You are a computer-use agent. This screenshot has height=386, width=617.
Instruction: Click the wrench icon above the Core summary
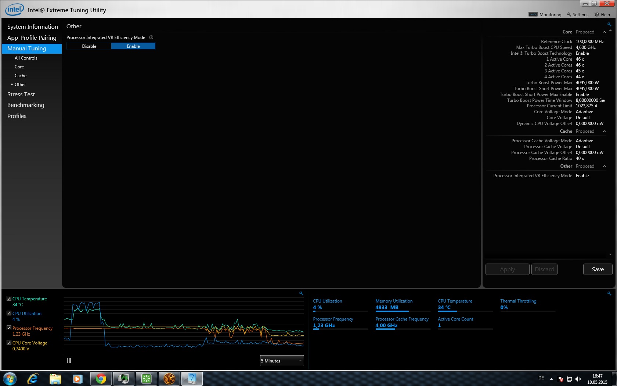pyautogui.click(x=609, y=25)
